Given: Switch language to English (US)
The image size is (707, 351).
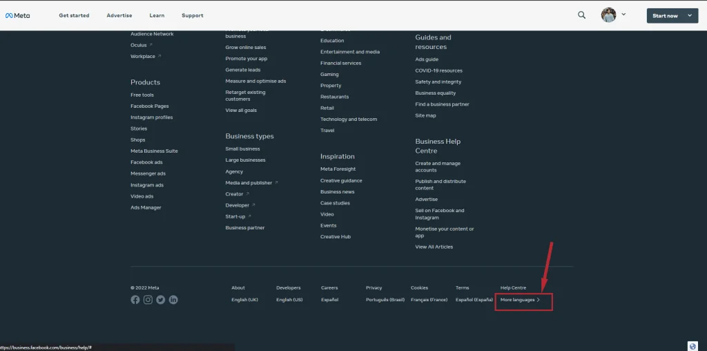Looking at the screenshot, I should coord(289,300).
